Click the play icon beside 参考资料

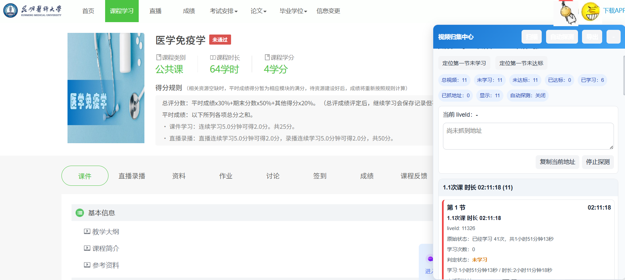pos(87,265)
